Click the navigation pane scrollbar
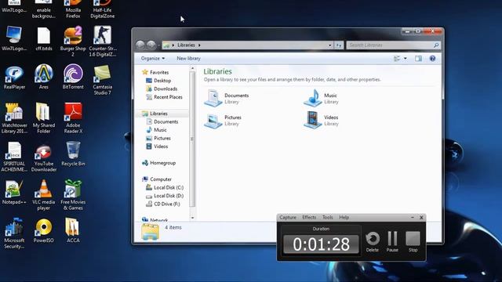The image size is (502, 282). pyautogui.click(x=192, y=139)
